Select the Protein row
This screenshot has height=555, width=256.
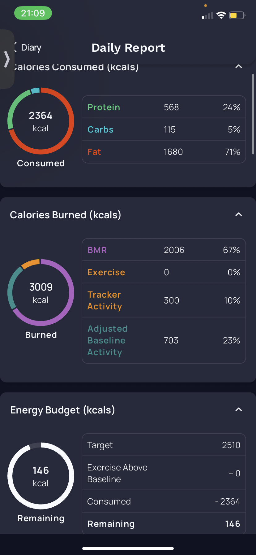point(164,107)
